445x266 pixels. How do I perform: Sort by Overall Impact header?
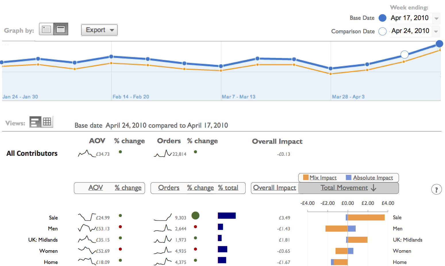(x=275, y=188)
